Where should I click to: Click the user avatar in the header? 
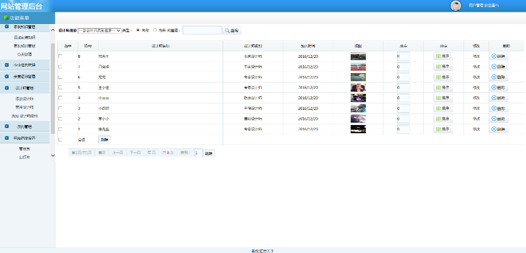coord(455,6)
